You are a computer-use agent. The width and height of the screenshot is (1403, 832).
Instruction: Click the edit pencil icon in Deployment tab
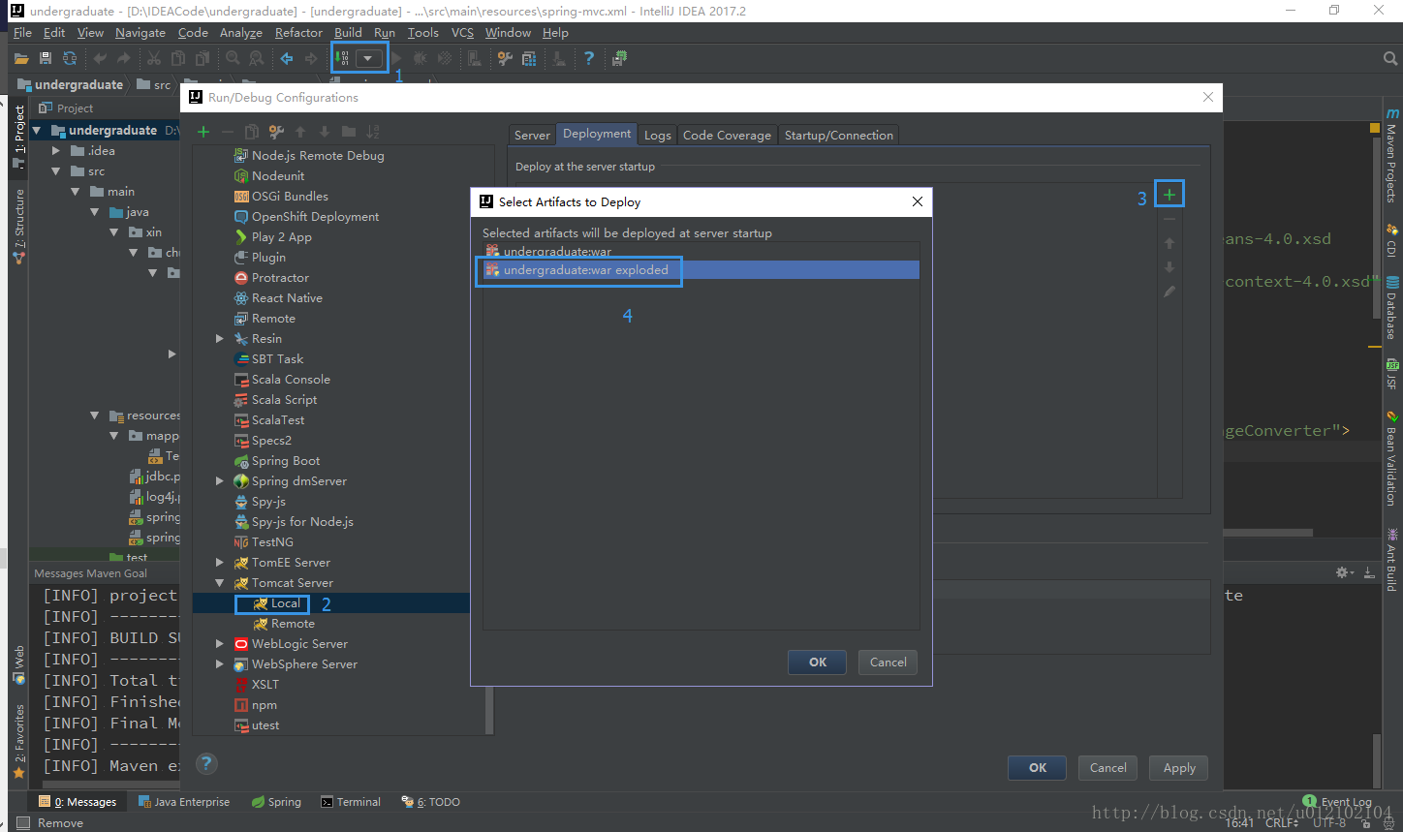point(1169,292)
